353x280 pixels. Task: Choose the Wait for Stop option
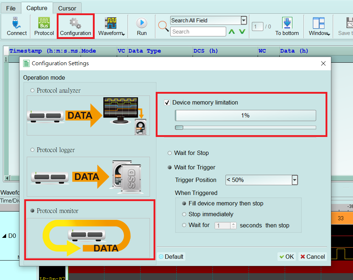coord(169,153)
